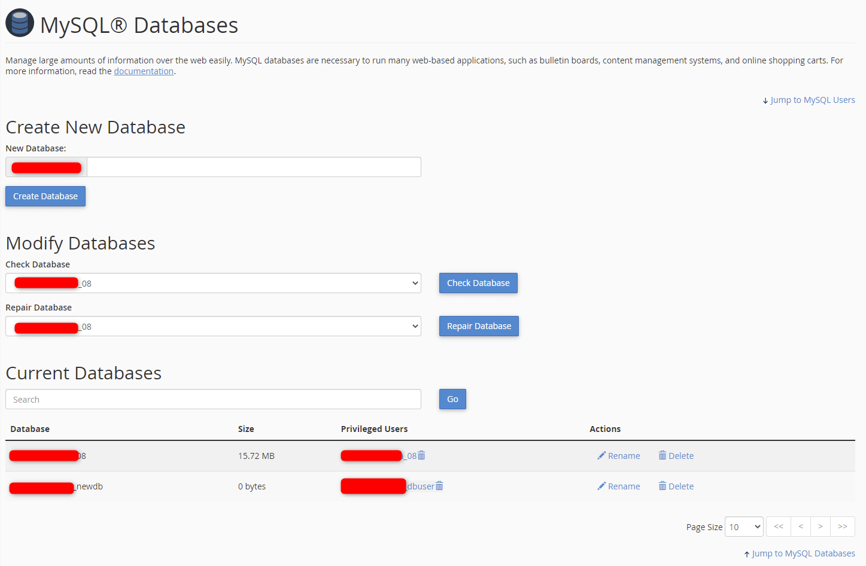
Task: Go to next page with > button
Action: pyautogui.click(x=821, y=527)
